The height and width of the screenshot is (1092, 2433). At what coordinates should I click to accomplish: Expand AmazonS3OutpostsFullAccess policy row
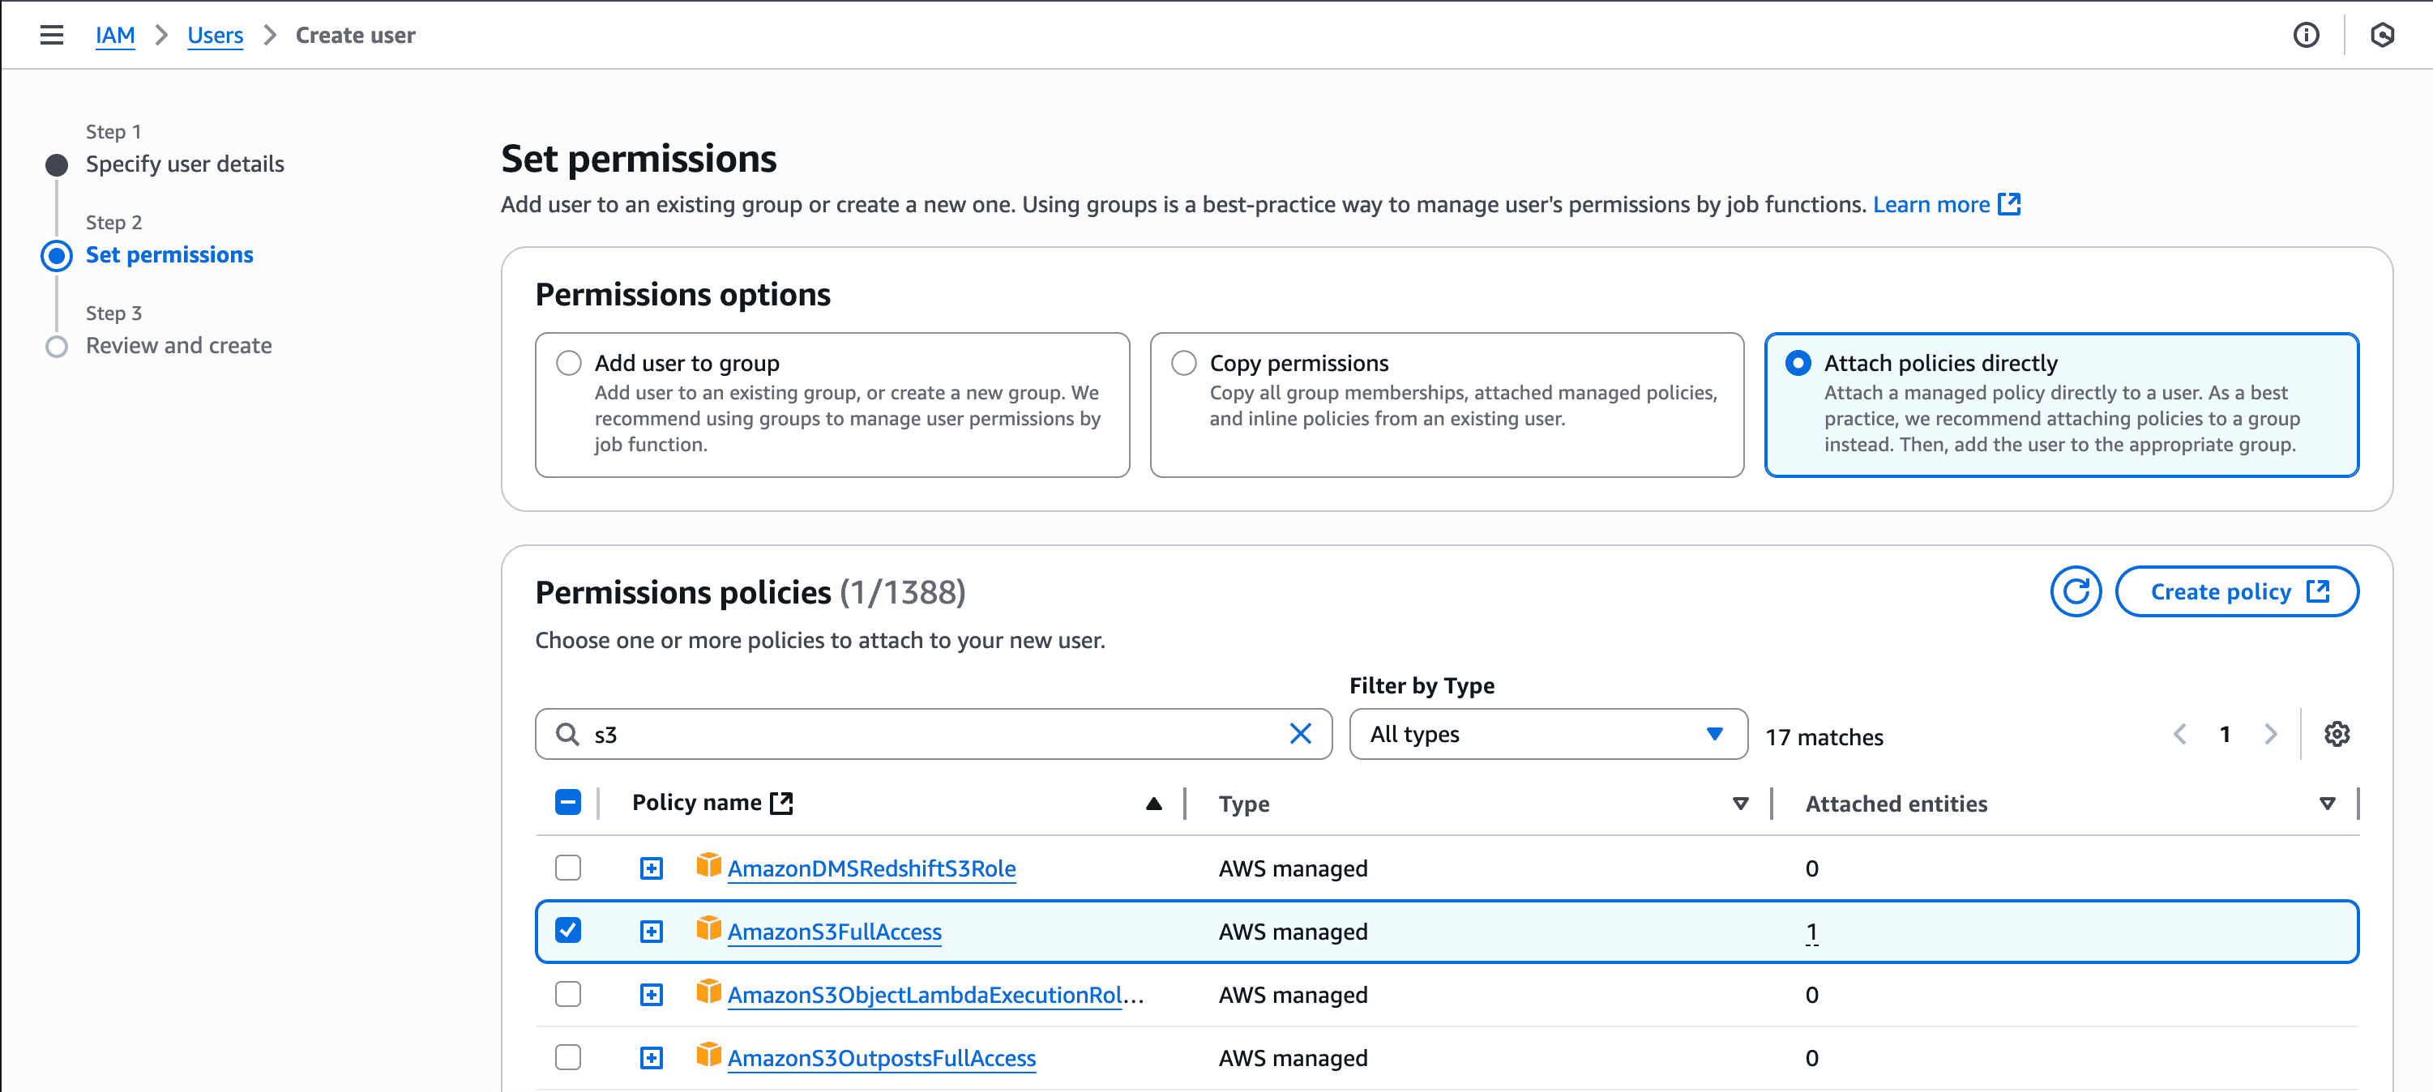[x=651, y=1058]
